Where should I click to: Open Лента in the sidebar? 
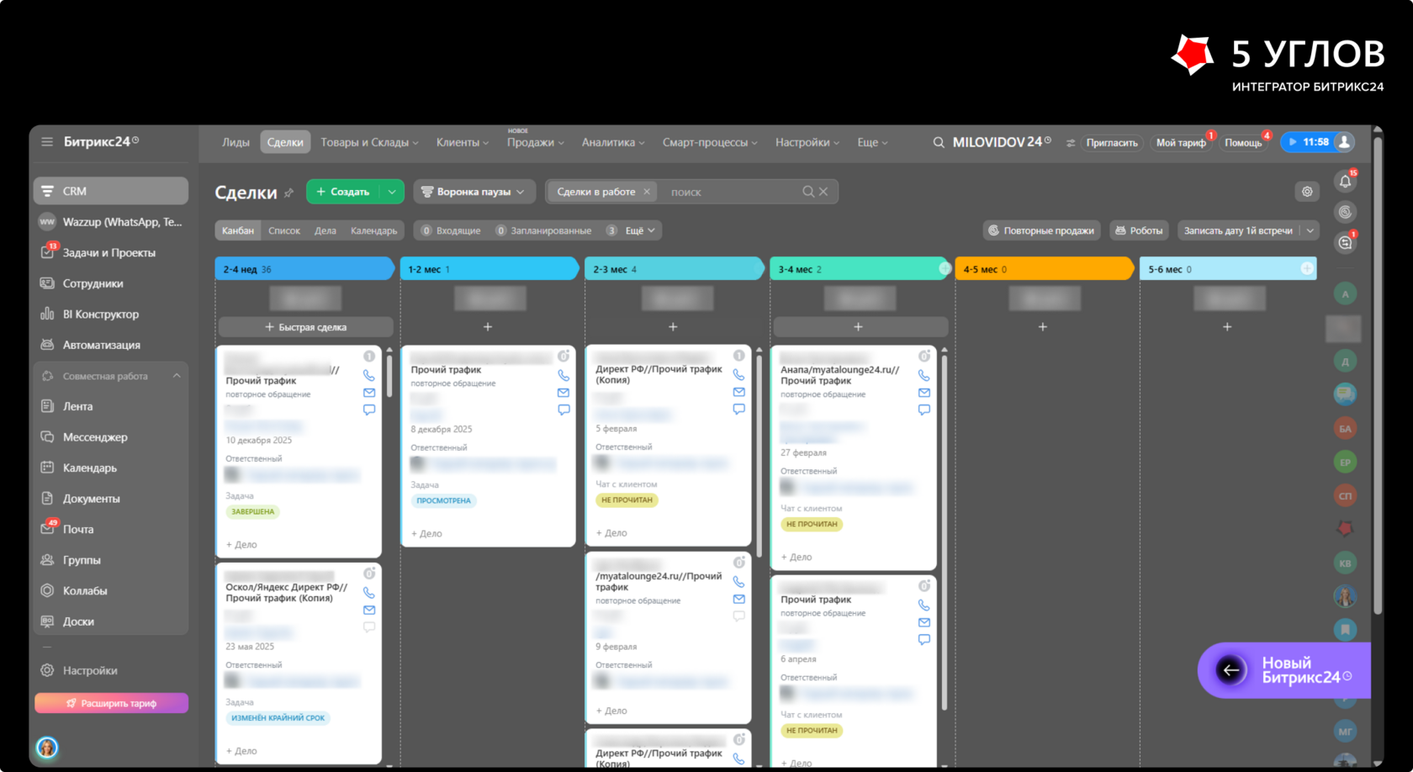tap(111, 406)
